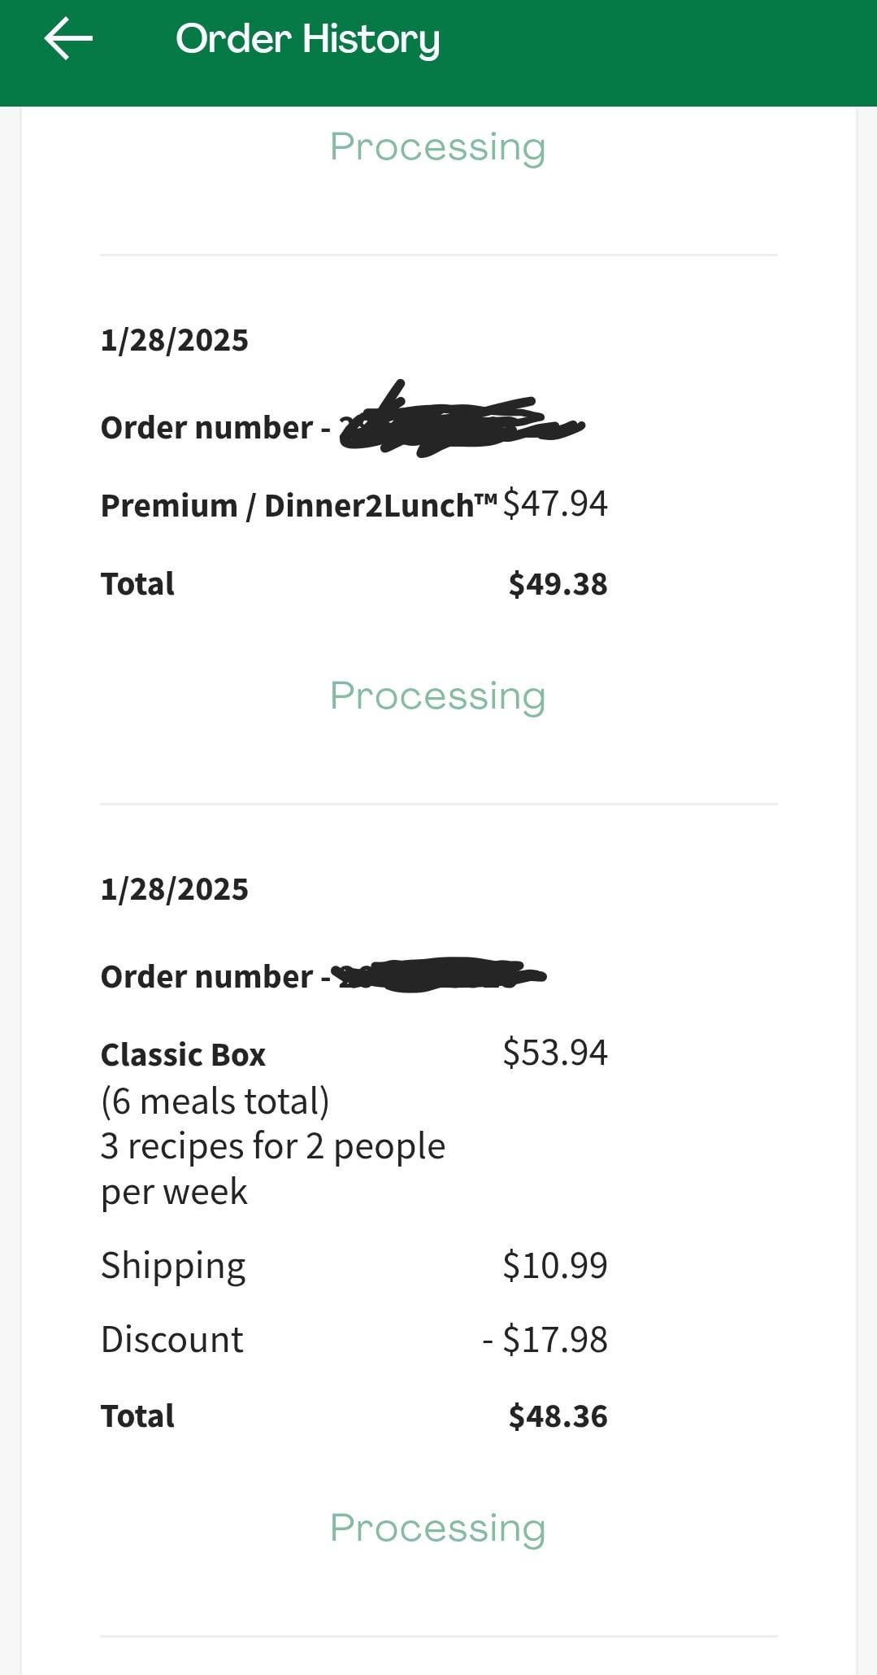
Task: Click the $17.98 discount amount
Action: pyautogui.click(x=545, y=1340)
